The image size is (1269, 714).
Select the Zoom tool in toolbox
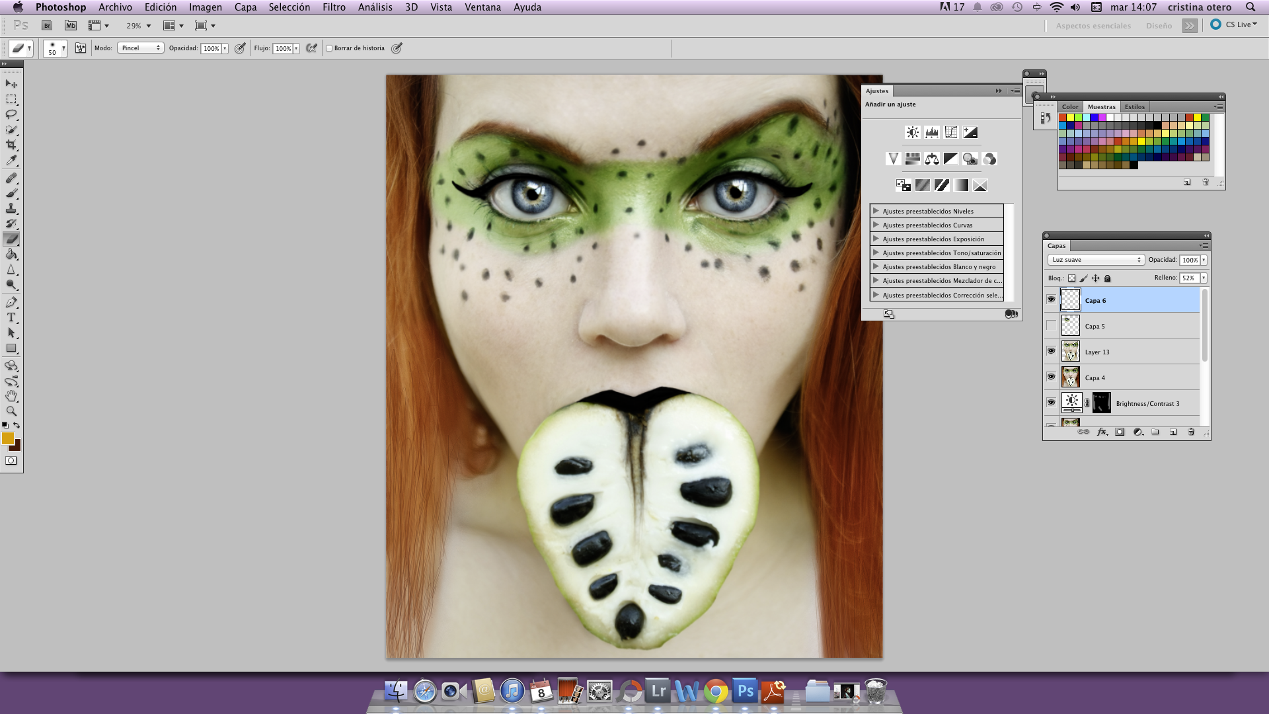click(11, 411)
